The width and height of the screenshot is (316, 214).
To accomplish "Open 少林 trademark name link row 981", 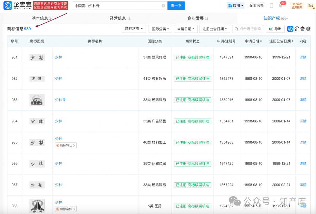I will pyautogui.click(x=59, y=57).
